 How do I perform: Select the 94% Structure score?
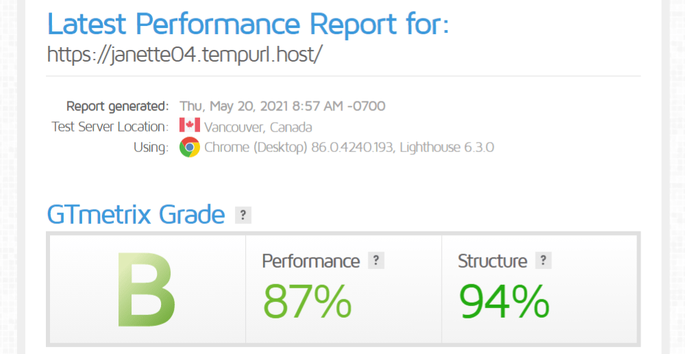pyautogui.click(x=504, y=301)
